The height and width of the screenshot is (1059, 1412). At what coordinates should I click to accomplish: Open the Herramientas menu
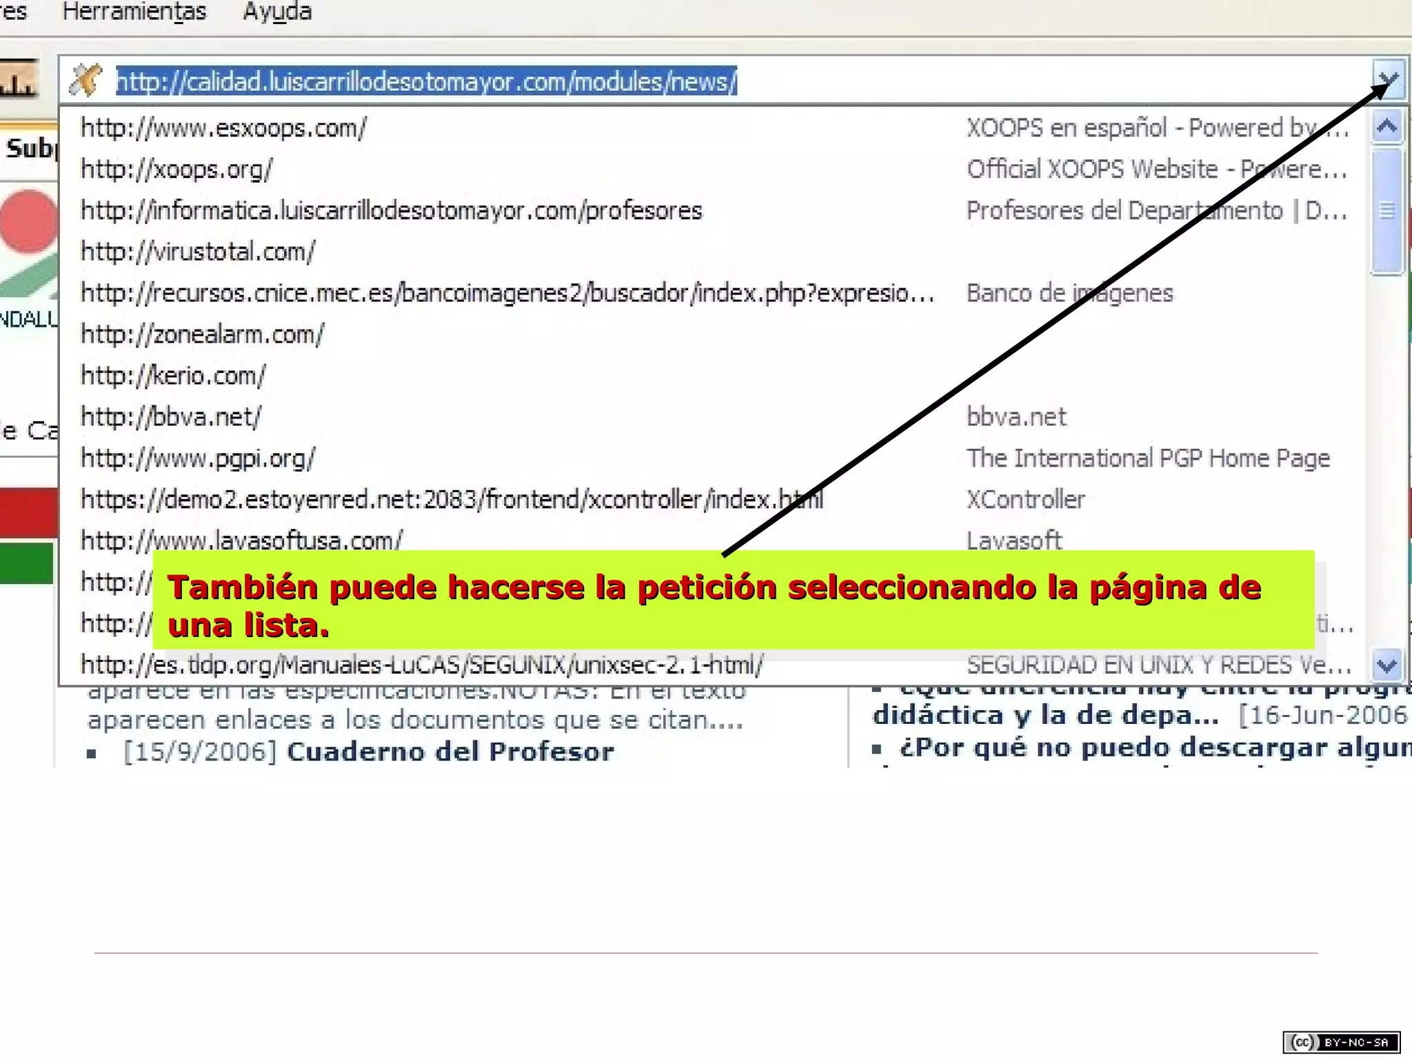[x=134, y=12]
